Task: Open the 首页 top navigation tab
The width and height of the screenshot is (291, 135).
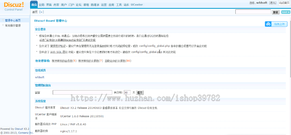Action: point(34,5)
